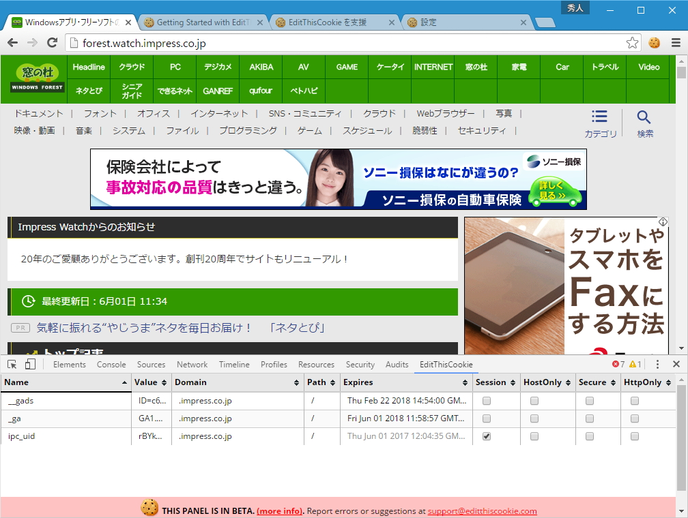The image size is (688, 518).
Task: Switch to EditThisCookie を支援 browser tab
Action: 333,22
